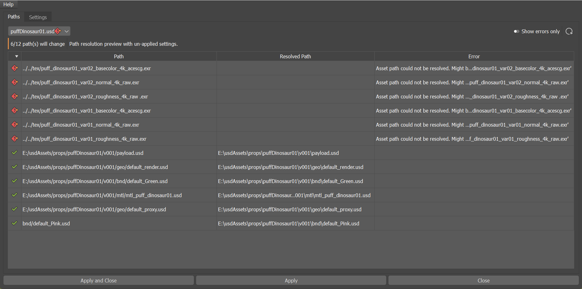Select path var02_basecolor_4k_acescg.exr cell

[119, 68]
